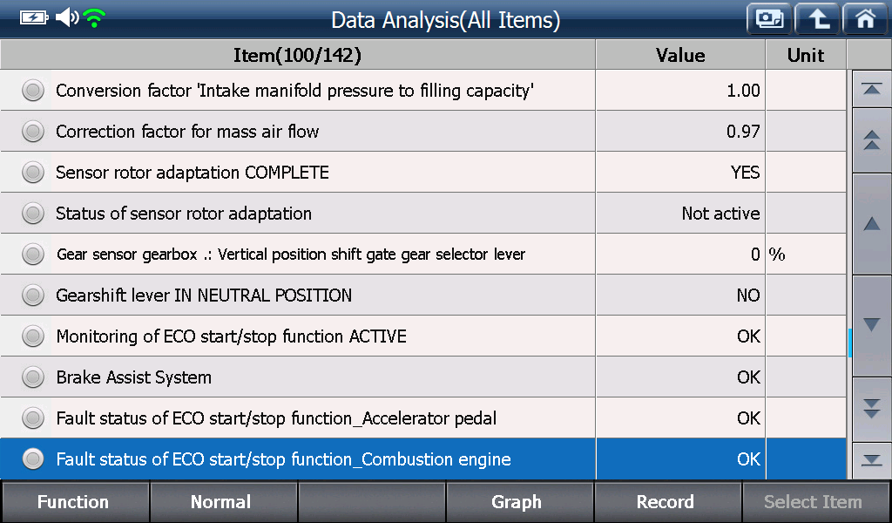Click the back arrow icon in header

coord(817,19)
